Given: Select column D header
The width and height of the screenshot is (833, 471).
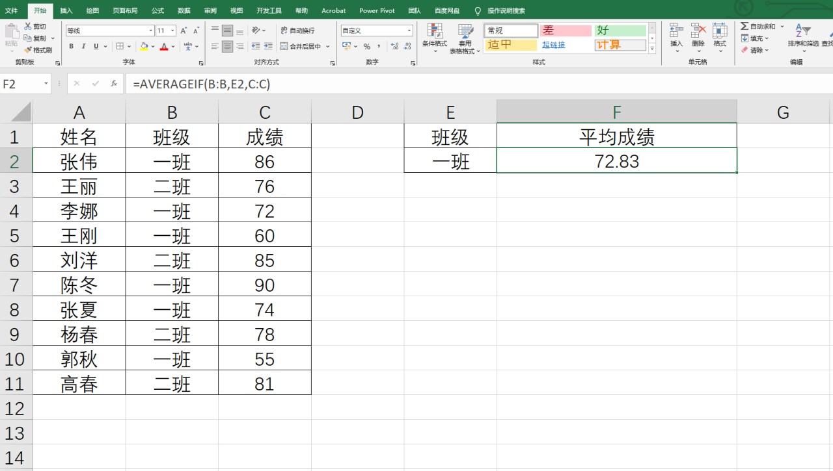Looking at the screenshot, I should pyautogui.click(x=357, y=112).
